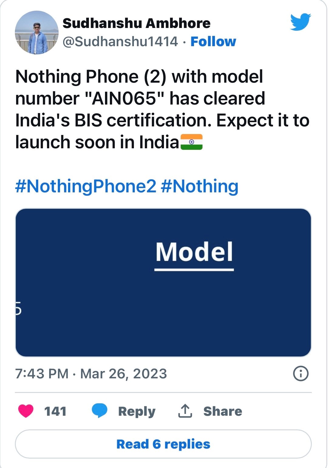Open the tweet info circle icon

[301, 373]
